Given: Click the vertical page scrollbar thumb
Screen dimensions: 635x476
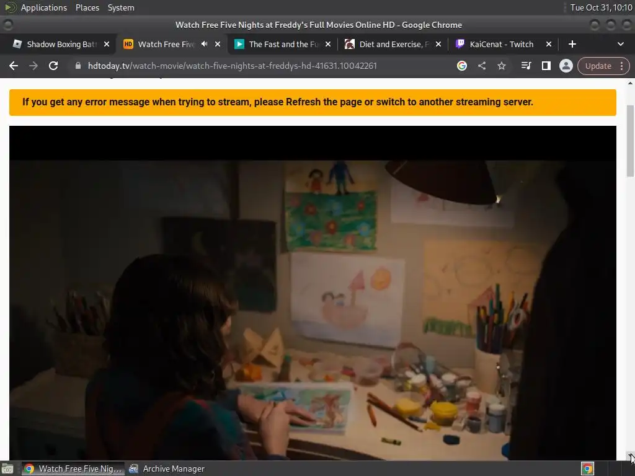Looking at the screenshot, I should click(630, 141).
